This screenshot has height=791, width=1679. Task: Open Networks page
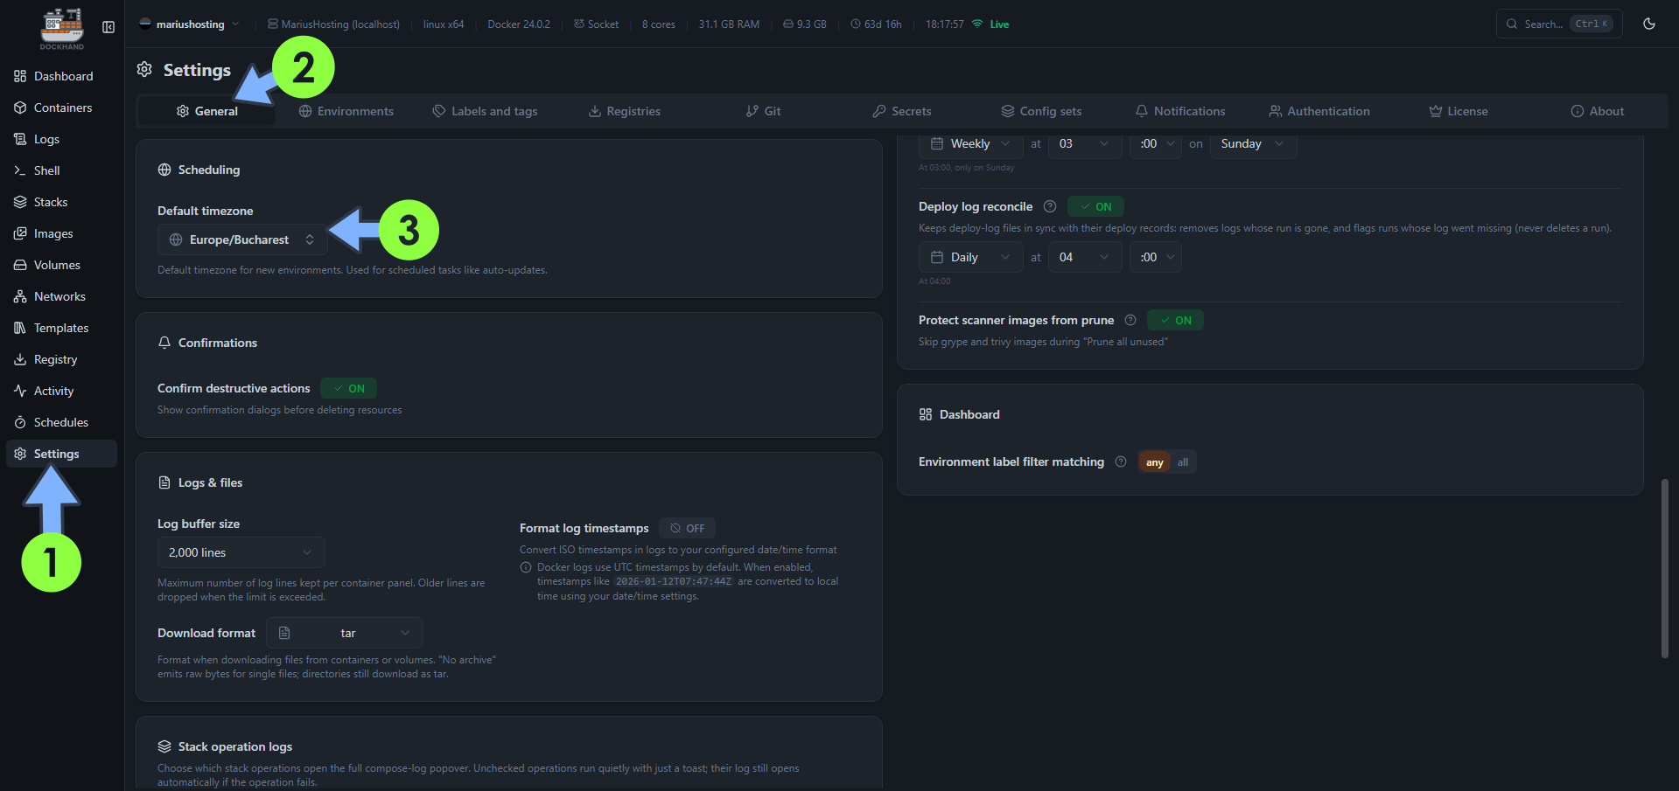pos(61,296)
